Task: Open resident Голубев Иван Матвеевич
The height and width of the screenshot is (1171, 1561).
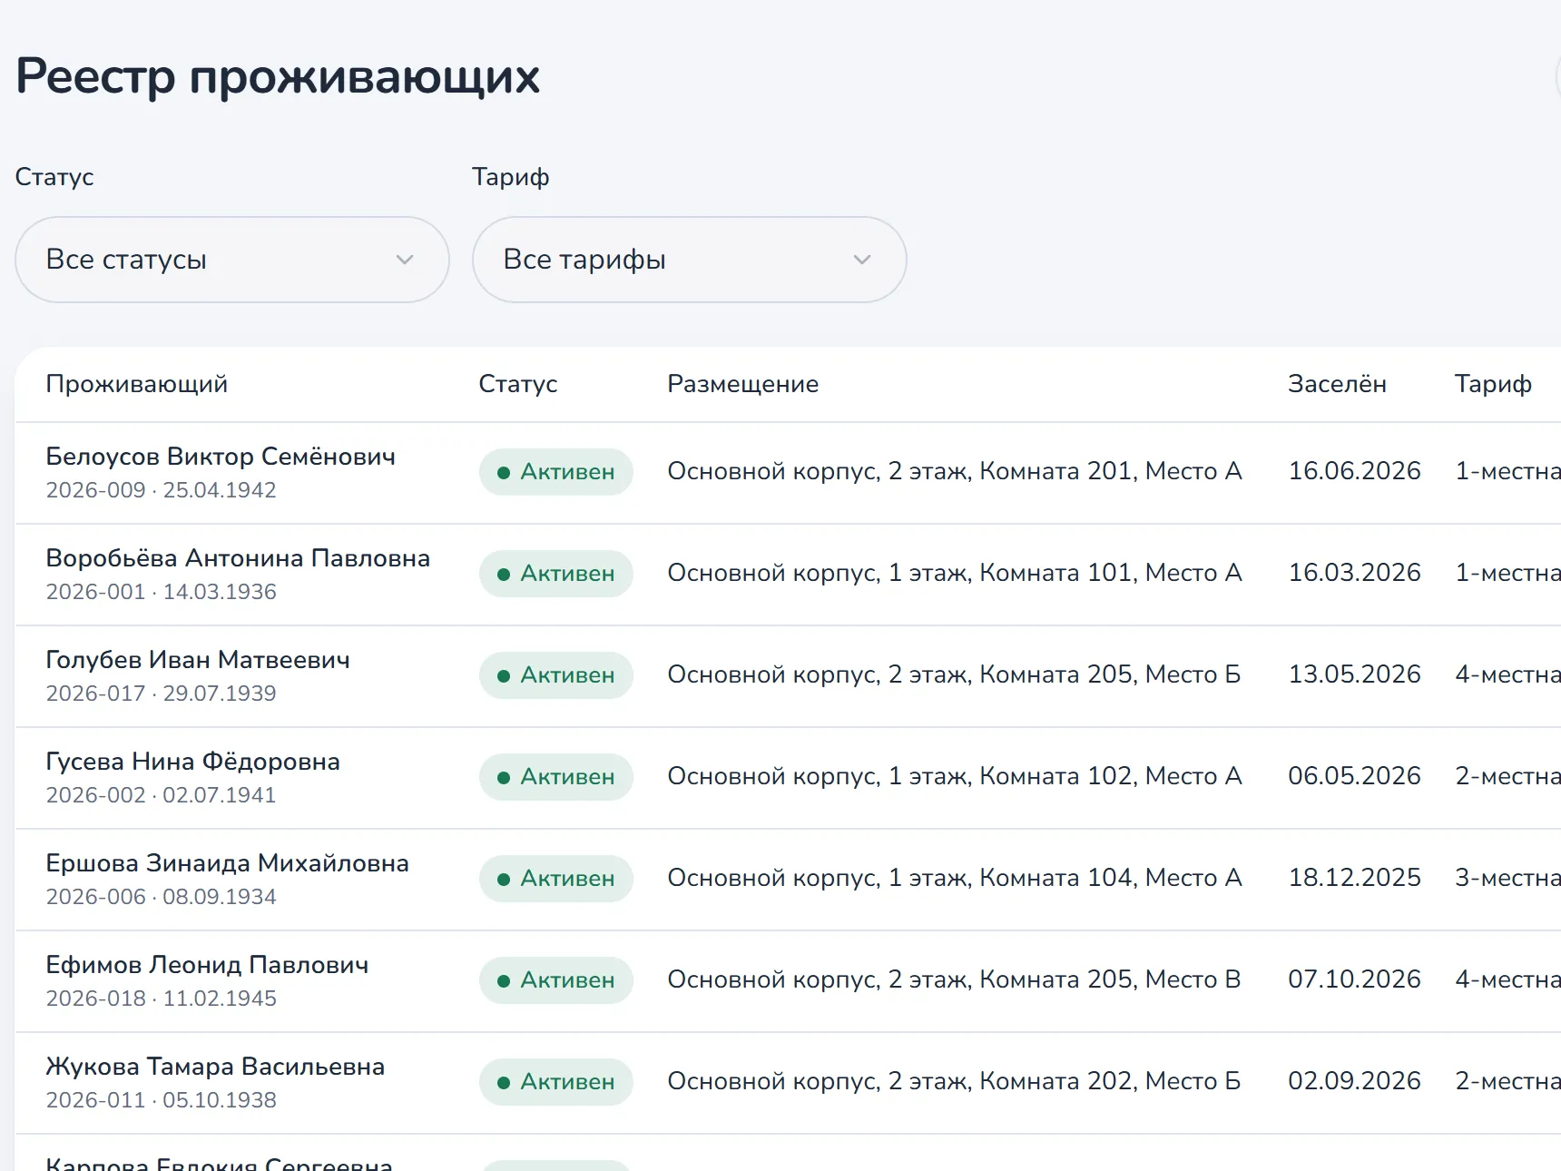Action: (x=198, y=660)
